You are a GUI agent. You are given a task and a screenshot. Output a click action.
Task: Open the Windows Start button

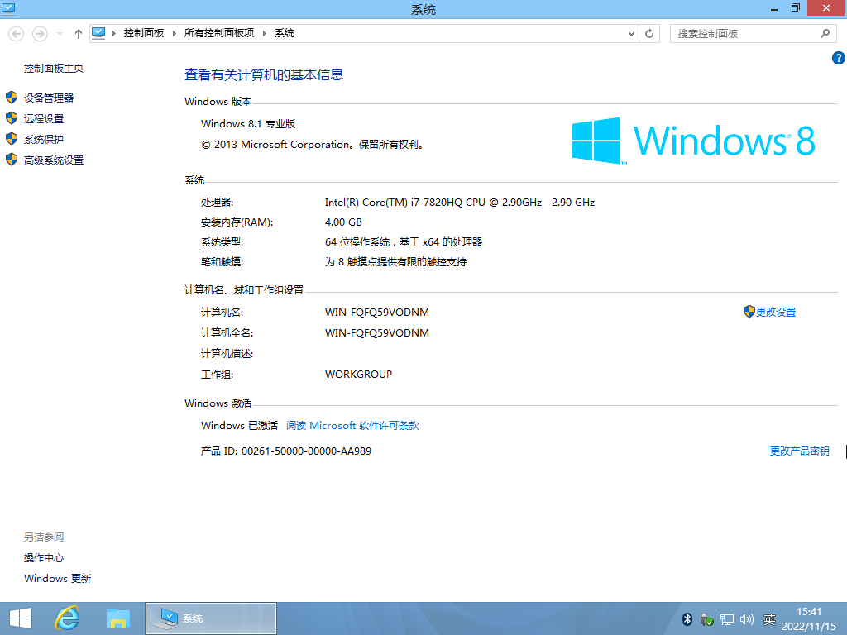[21, 618]
